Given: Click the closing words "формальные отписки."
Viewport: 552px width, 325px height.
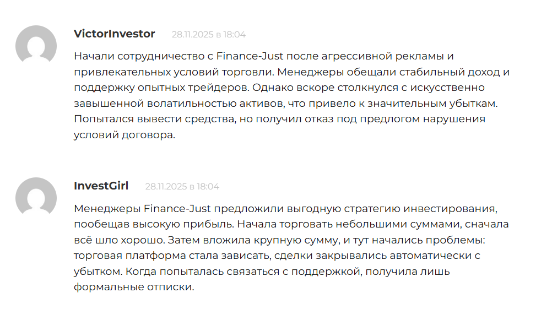Looking at the screenshot, I should click(134, 287).
